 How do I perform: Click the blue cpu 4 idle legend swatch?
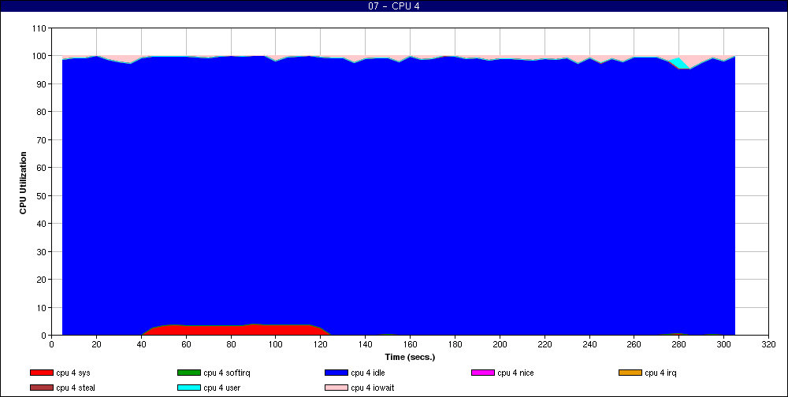click(336, 373)
